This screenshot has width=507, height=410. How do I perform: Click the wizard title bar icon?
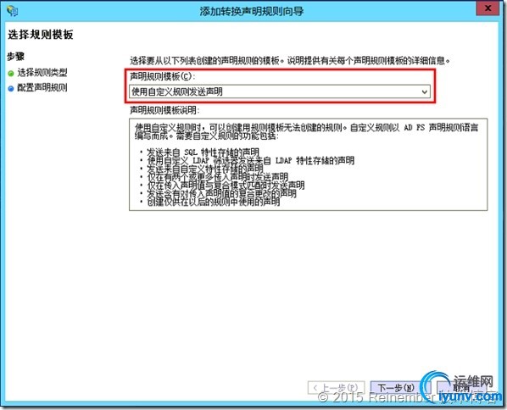point(13,11)
